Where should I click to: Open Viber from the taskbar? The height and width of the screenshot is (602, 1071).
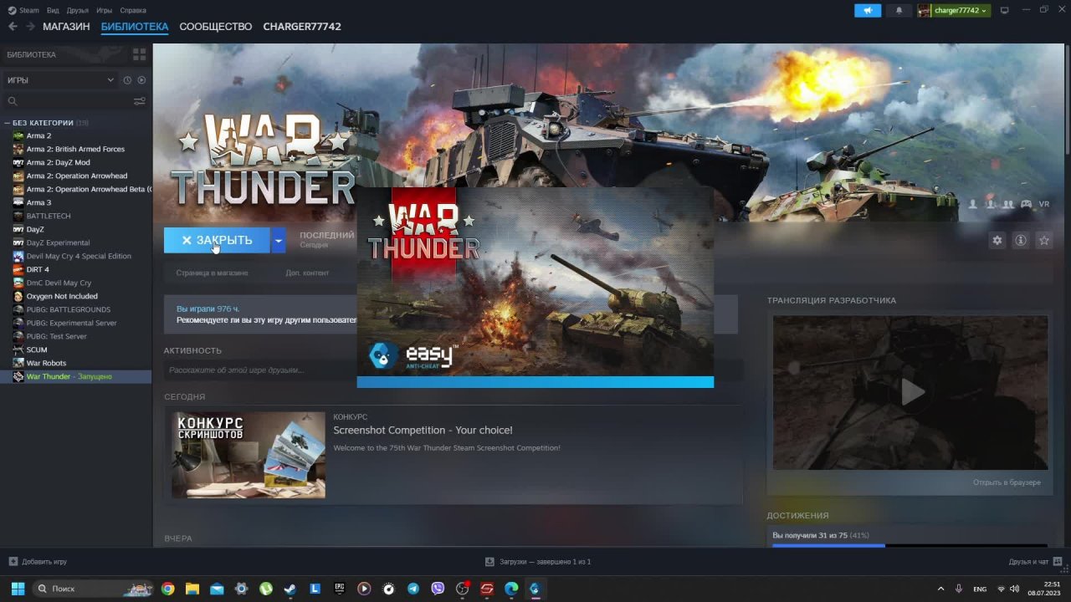tap(438, 589)
